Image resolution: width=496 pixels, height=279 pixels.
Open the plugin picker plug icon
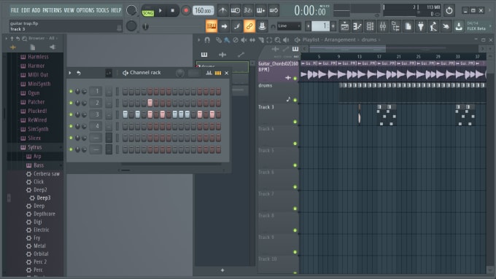tap(421, 26)
